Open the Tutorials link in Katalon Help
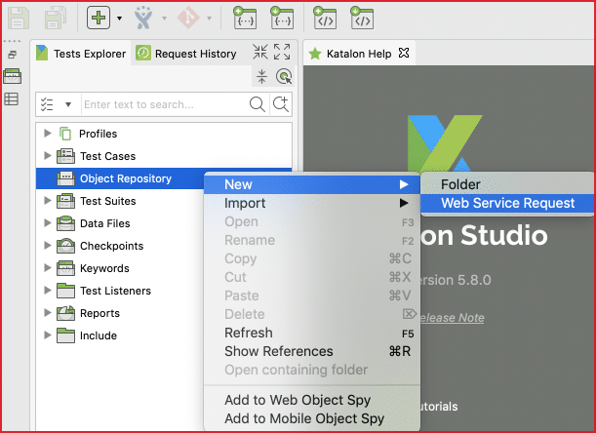Screen dimensions: 596x433 pos(439,407)
